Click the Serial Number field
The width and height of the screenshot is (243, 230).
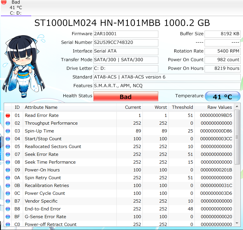tap(126, 43)
